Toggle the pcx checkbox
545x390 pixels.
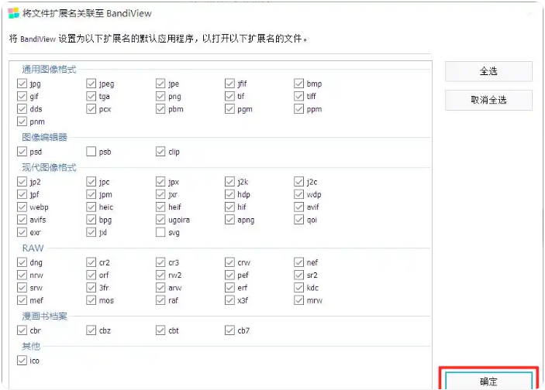pos(91,109)
